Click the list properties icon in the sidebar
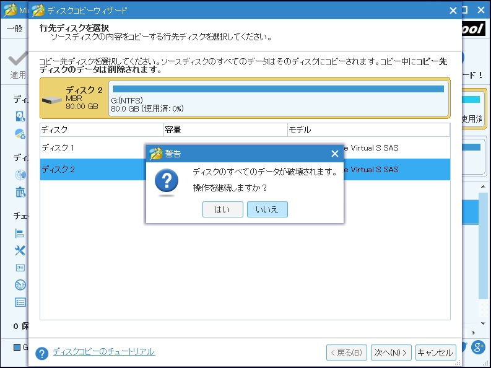 pyautogui.click(x=20, y=302)
